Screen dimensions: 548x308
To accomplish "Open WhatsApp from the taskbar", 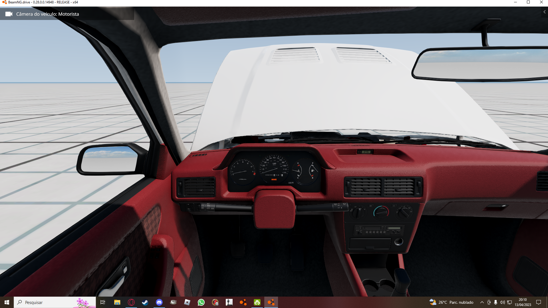I will coord(201,302).
